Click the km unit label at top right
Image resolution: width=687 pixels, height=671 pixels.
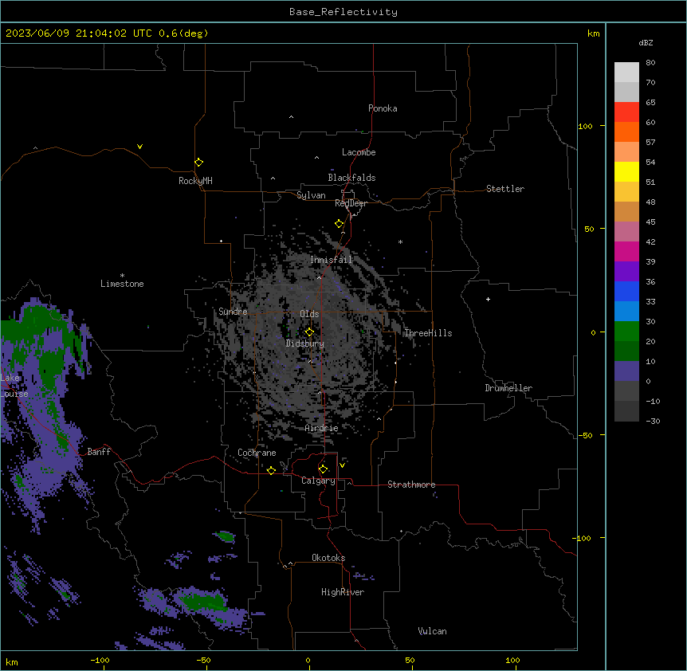point(593,33)
